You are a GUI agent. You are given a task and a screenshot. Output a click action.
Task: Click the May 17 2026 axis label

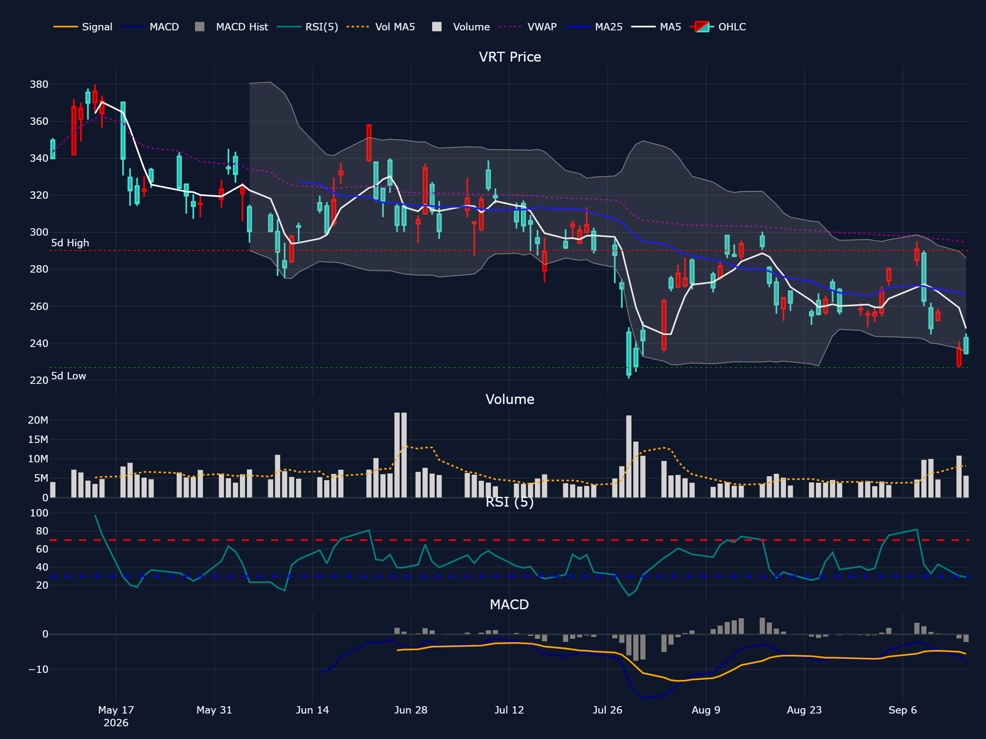(116, 716)
